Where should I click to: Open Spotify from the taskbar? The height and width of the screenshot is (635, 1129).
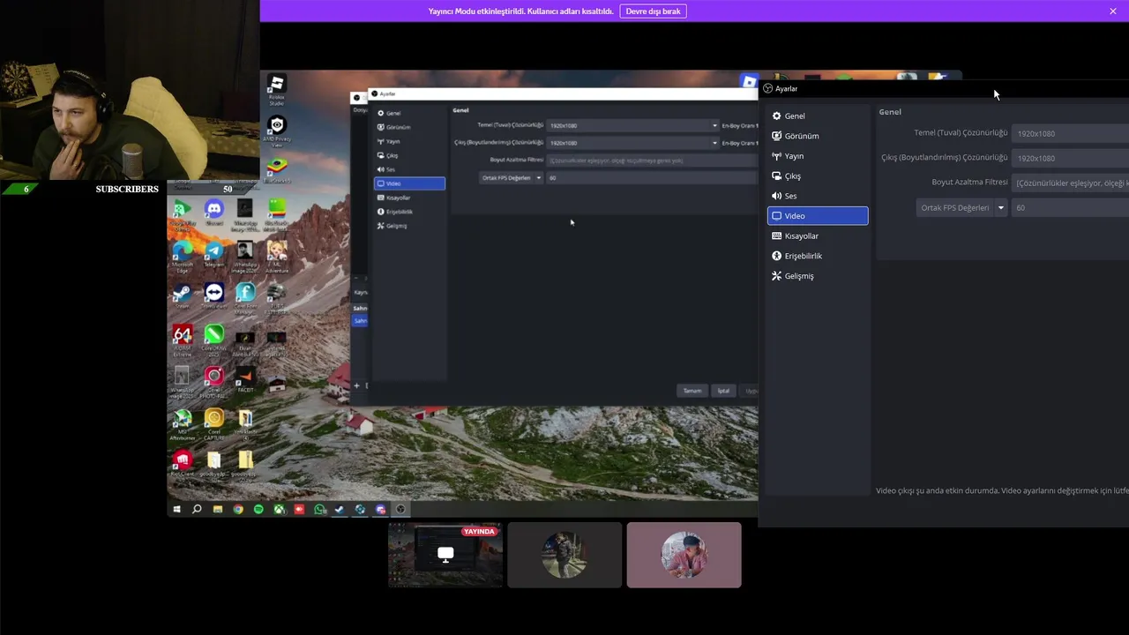tap(258, 509)
